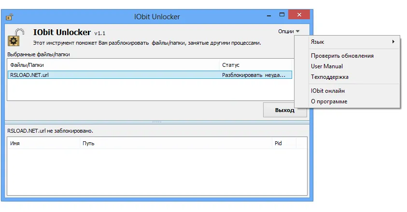Image resolution: width=407 pixels, height=212 pixels.
Task: Click the Разблокировать неуда... status cell
Action: (256, 75)
